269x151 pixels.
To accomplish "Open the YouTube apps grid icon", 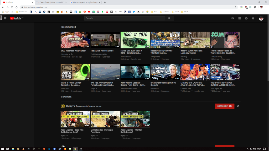I will coord(240,18).
